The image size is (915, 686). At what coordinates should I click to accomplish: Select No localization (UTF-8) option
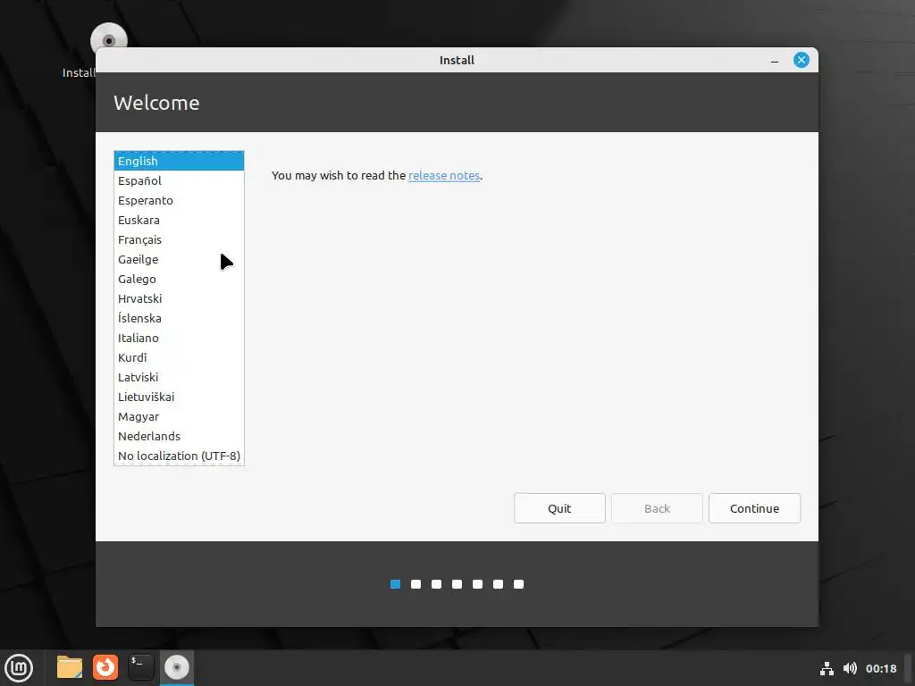179,456
